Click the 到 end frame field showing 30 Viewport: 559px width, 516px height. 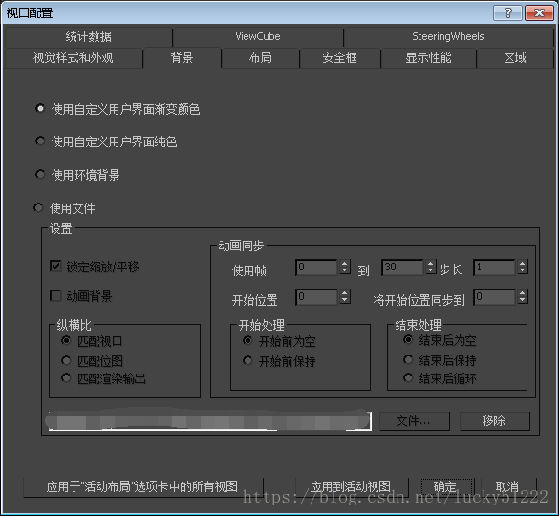tap(402, 268)
